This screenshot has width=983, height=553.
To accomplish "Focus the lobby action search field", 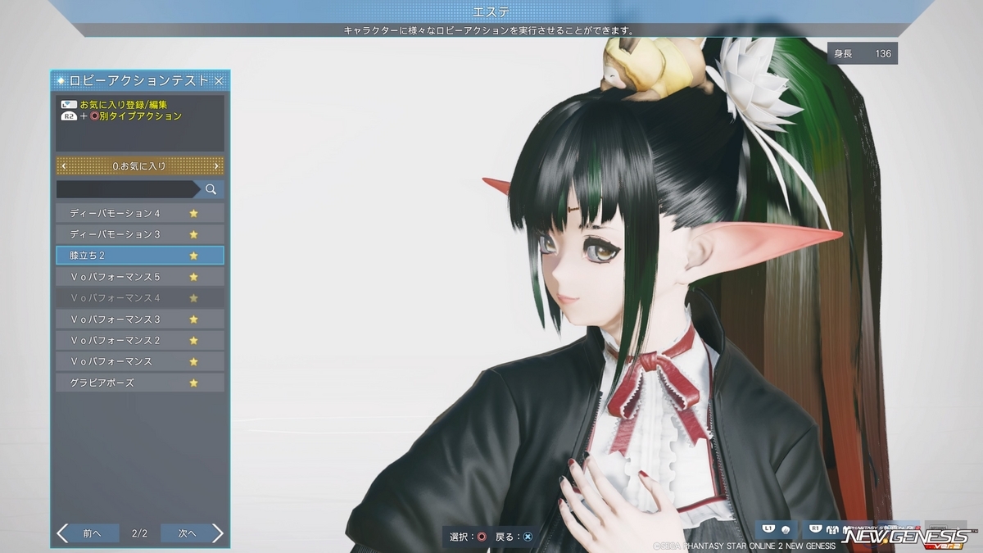I will (x=127, y=189).
